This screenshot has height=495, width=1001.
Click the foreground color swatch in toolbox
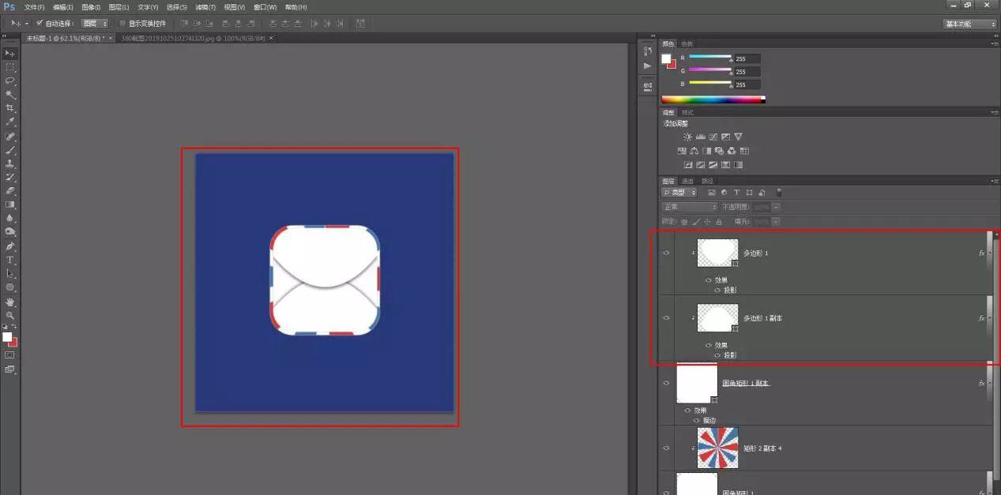(x=7, y=336)
